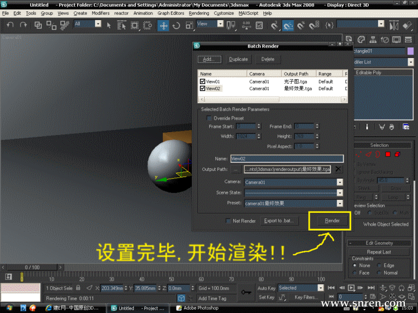Open the Rendering menu
The height and width of the screenshot is (313, 418).
point(199,13)
